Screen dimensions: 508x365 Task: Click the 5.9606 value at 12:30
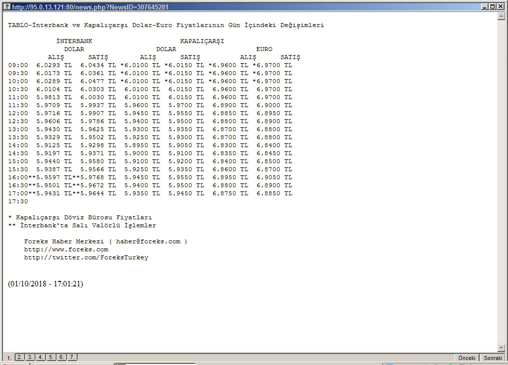point(48,121)
